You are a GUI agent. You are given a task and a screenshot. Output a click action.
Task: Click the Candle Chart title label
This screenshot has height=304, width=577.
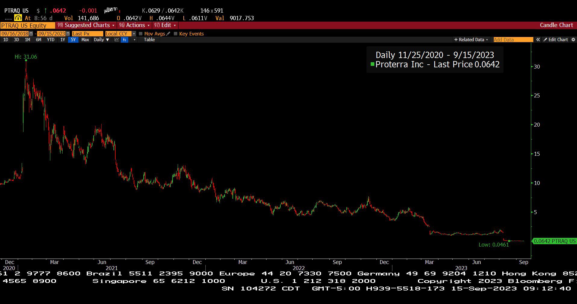click(556, 25)
